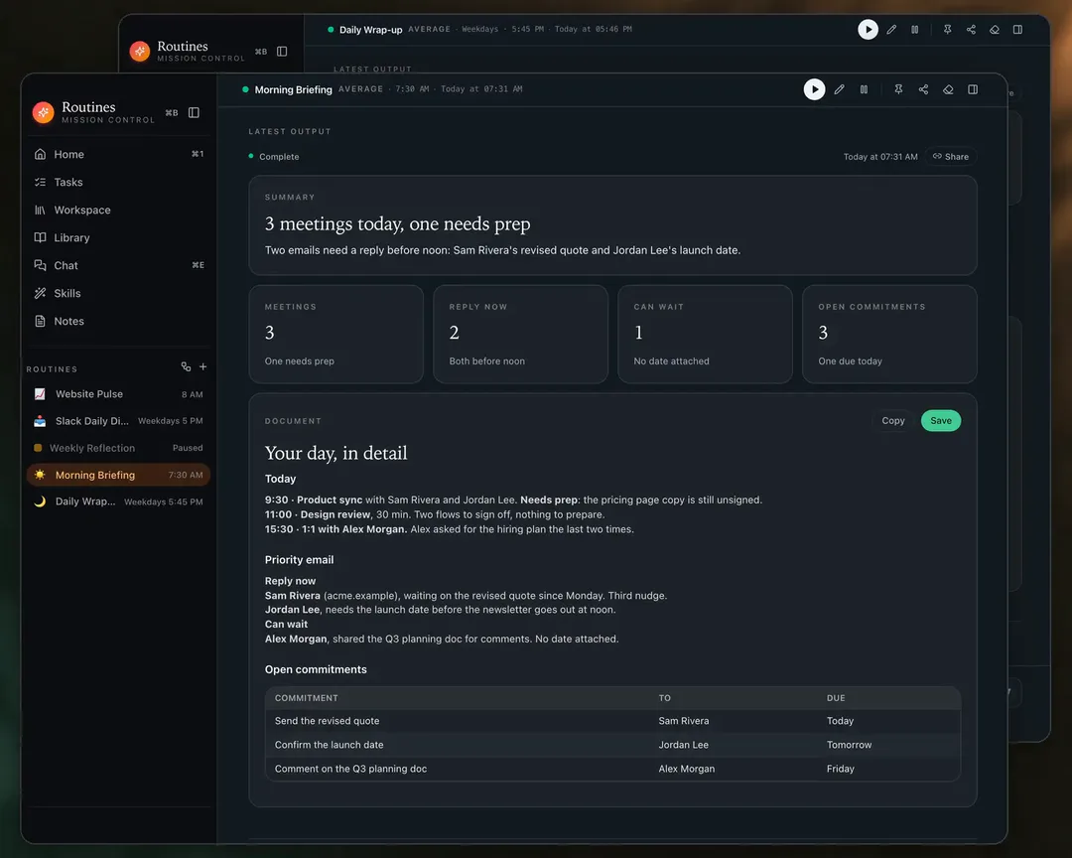Select the Morning Briefing routine in the sidebar
The width and height of the screenshot is (1072, 858).
(118, 475)
